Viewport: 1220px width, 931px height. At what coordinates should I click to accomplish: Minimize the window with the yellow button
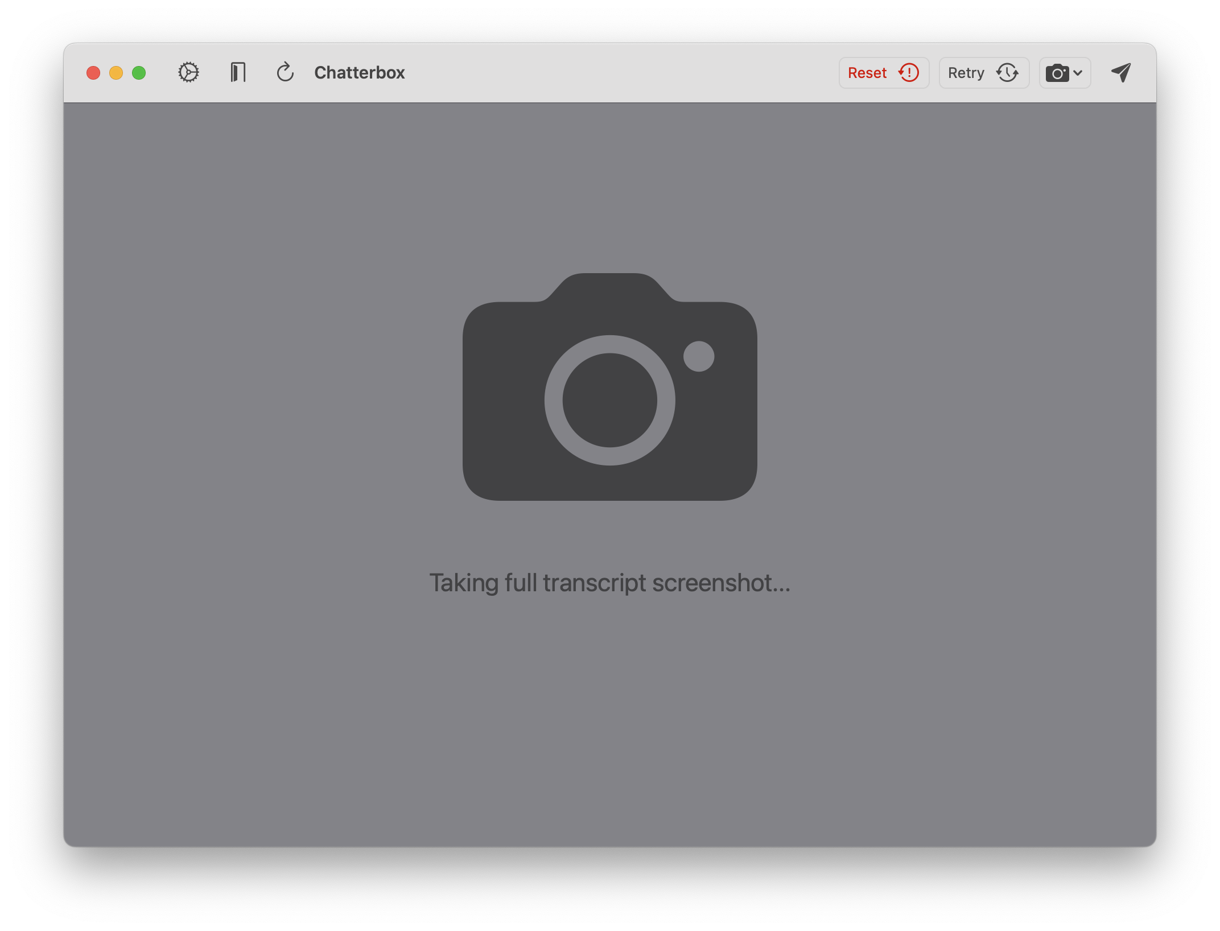[116, 73]
